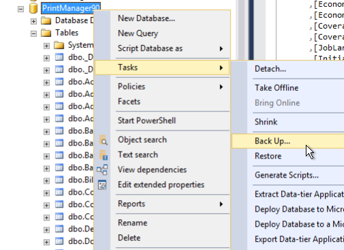Choose Take Offline in Tasks submenu
This screenshot has width=344, height=250.
coord(288,88)
